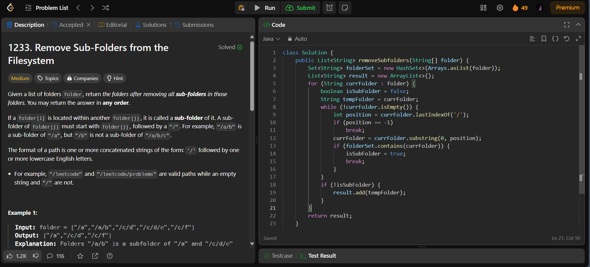Screen dimensions: 590x267
Task: Submit the solution
Action: tap(300, 8)
